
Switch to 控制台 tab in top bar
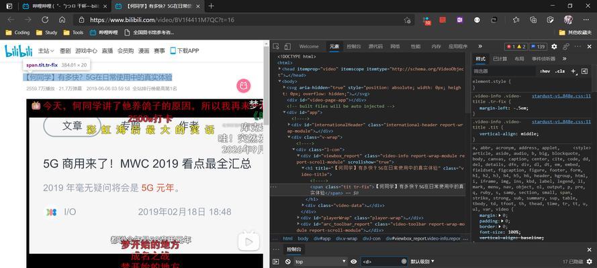coord(353,46)
